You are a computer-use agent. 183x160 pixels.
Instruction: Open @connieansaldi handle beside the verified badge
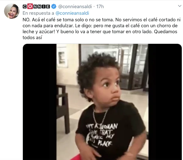point(75,7)
